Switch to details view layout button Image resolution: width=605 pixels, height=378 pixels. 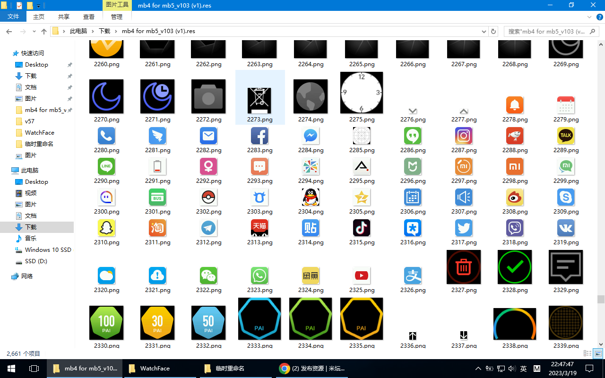[x=588, y=353]
